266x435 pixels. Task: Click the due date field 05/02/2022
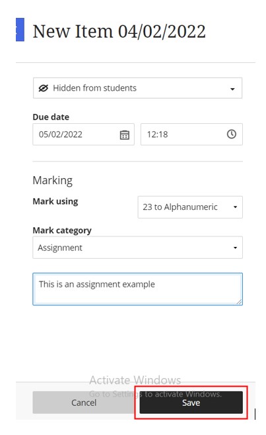pos(84,134)
